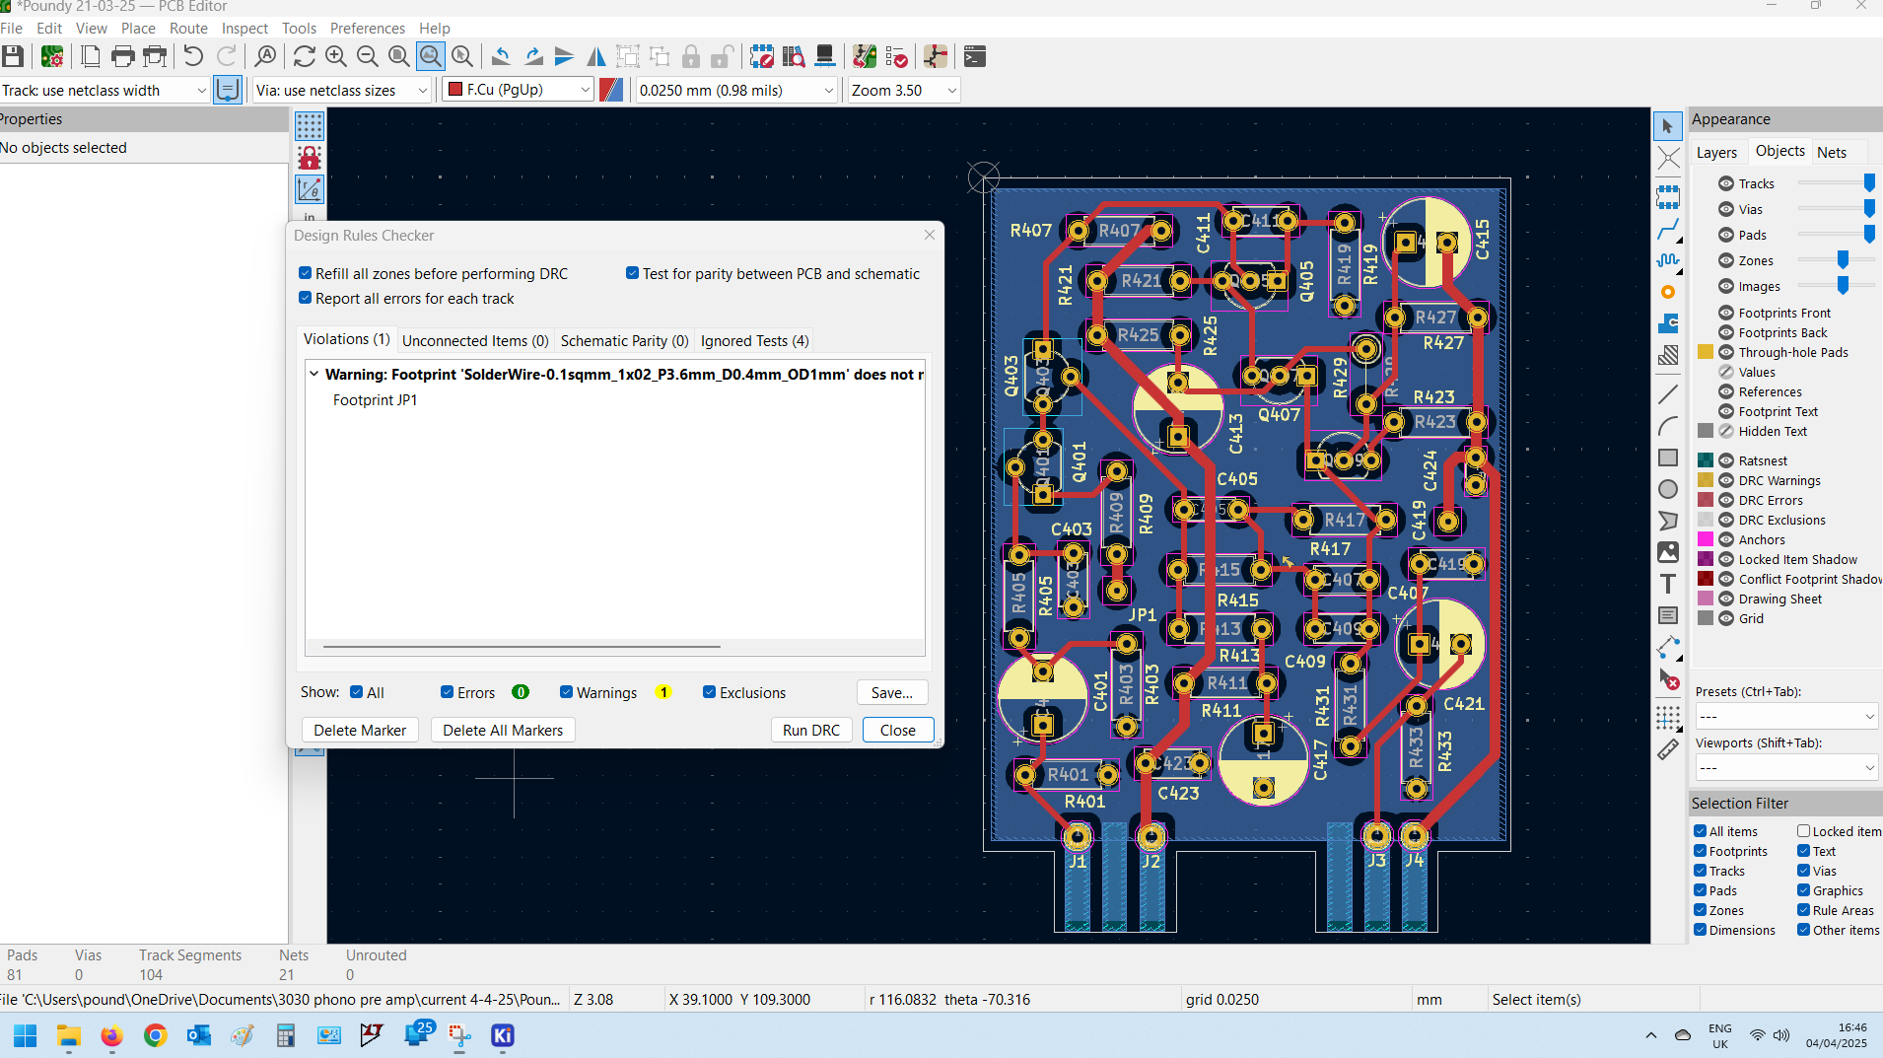Open the Windows Start menu
The image size is (1883, 1058).
(x=26, y=1035)
